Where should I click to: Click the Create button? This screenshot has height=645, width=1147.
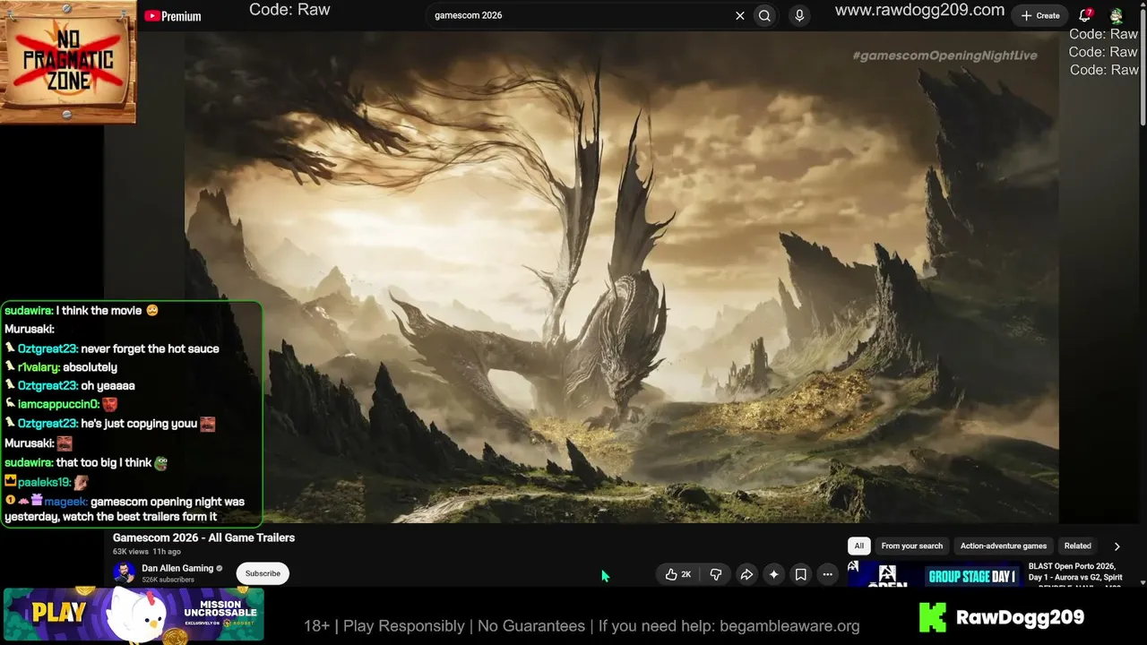click(1040, 15)
